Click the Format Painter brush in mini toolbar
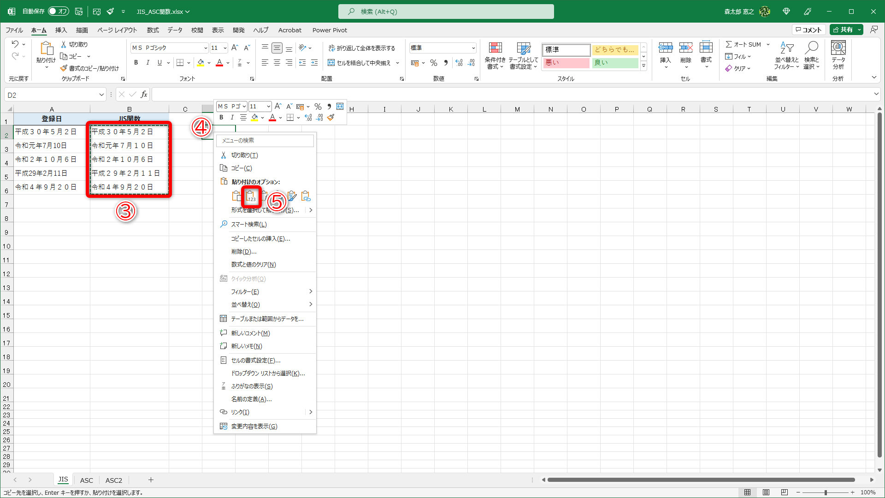 pyautogui.click(x=330, y=118)
